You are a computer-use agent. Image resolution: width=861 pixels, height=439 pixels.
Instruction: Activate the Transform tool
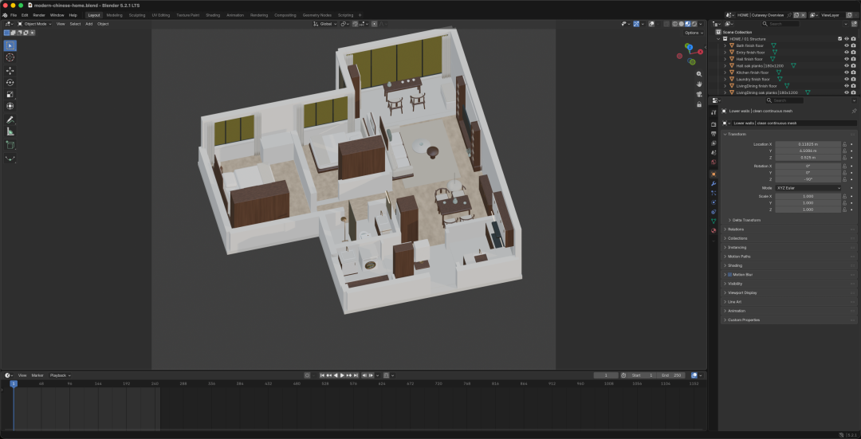click(x=10, y=106)
